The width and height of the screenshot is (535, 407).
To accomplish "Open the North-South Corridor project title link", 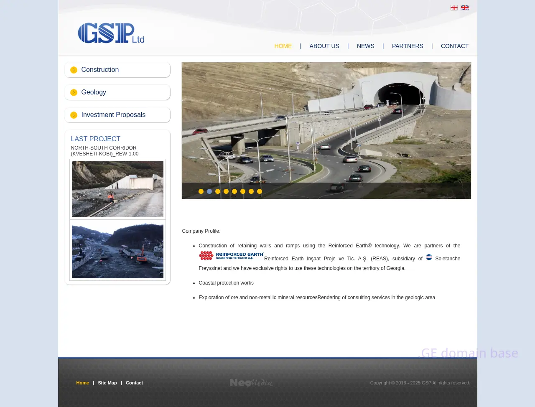I will pyautogui.click(x=104, y=151).
